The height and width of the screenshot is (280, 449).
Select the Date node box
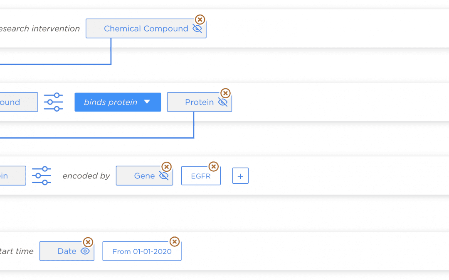pos(67,251)
